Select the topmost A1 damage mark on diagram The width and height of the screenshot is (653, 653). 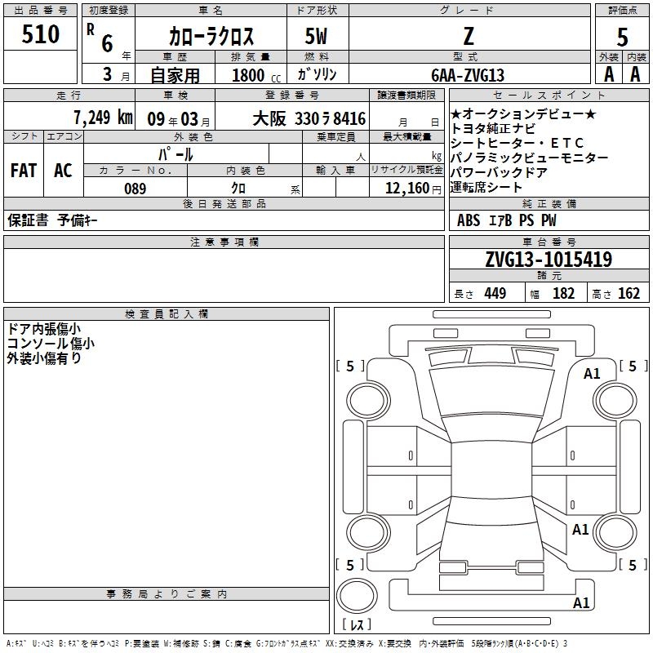592,374
